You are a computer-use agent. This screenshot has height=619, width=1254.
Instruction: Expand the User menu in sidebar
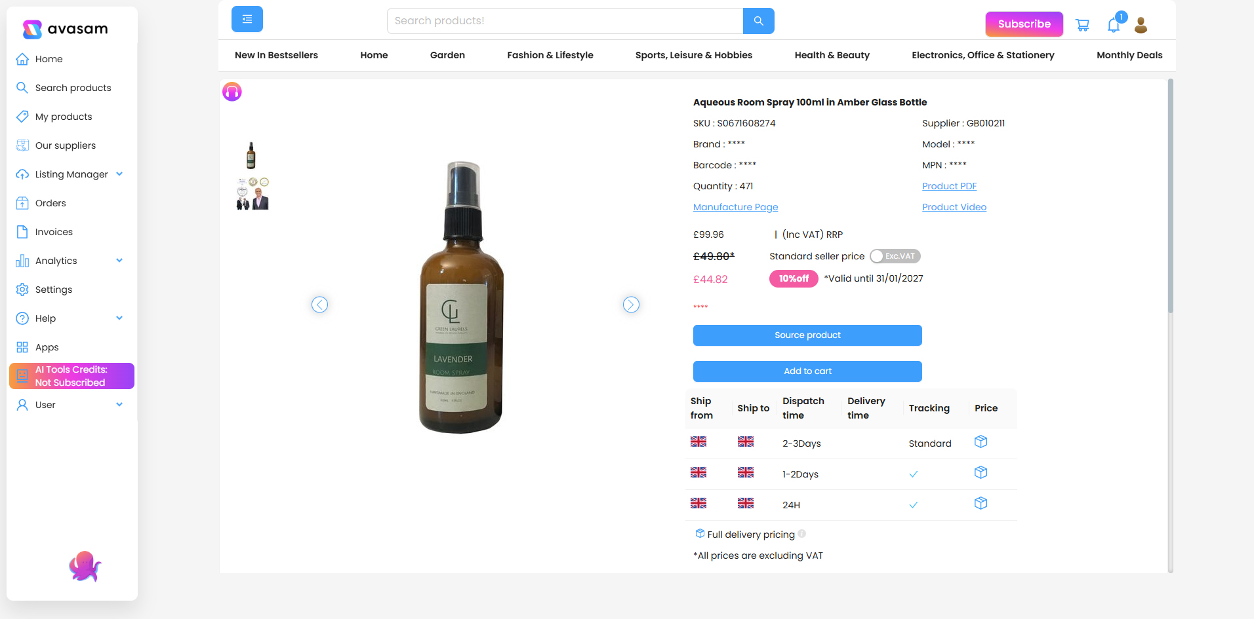119,405
